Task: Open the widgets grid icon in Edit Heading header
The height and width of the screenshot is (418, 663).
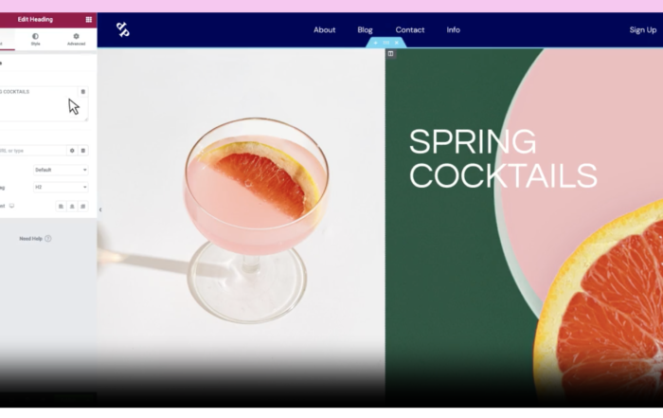Action: [89, 20]
